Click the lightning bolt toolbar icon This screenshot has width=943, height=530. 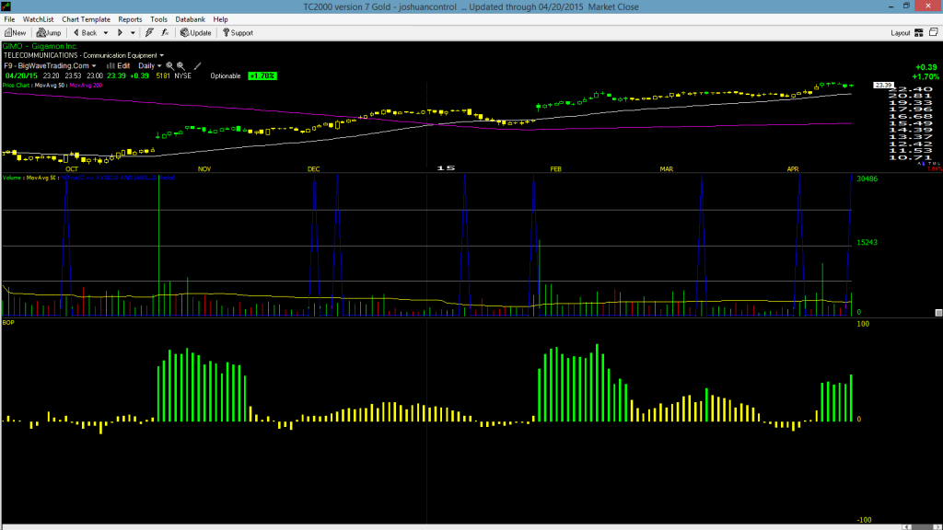(149, 33)
